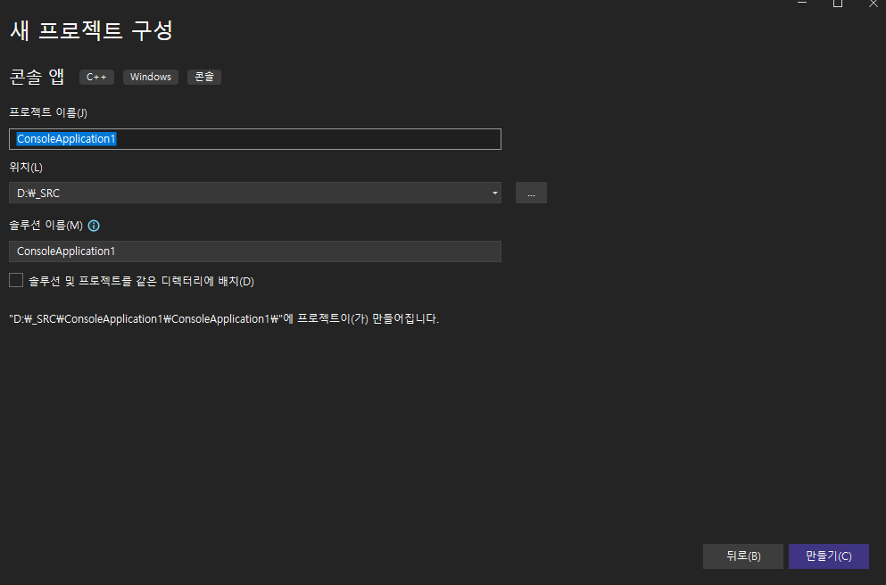Click the project creation path message

pos(224,319)
